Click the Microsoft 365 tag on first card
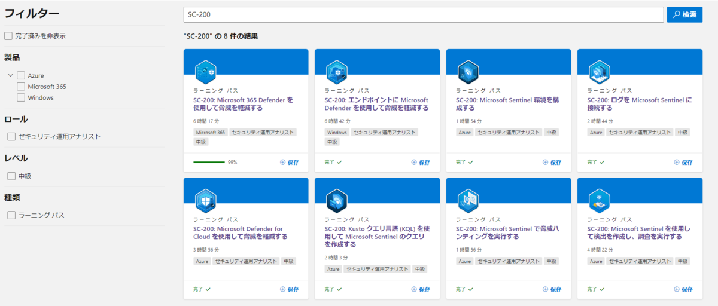This screenshot has height=306, width=718. click(x=210, y=132)
